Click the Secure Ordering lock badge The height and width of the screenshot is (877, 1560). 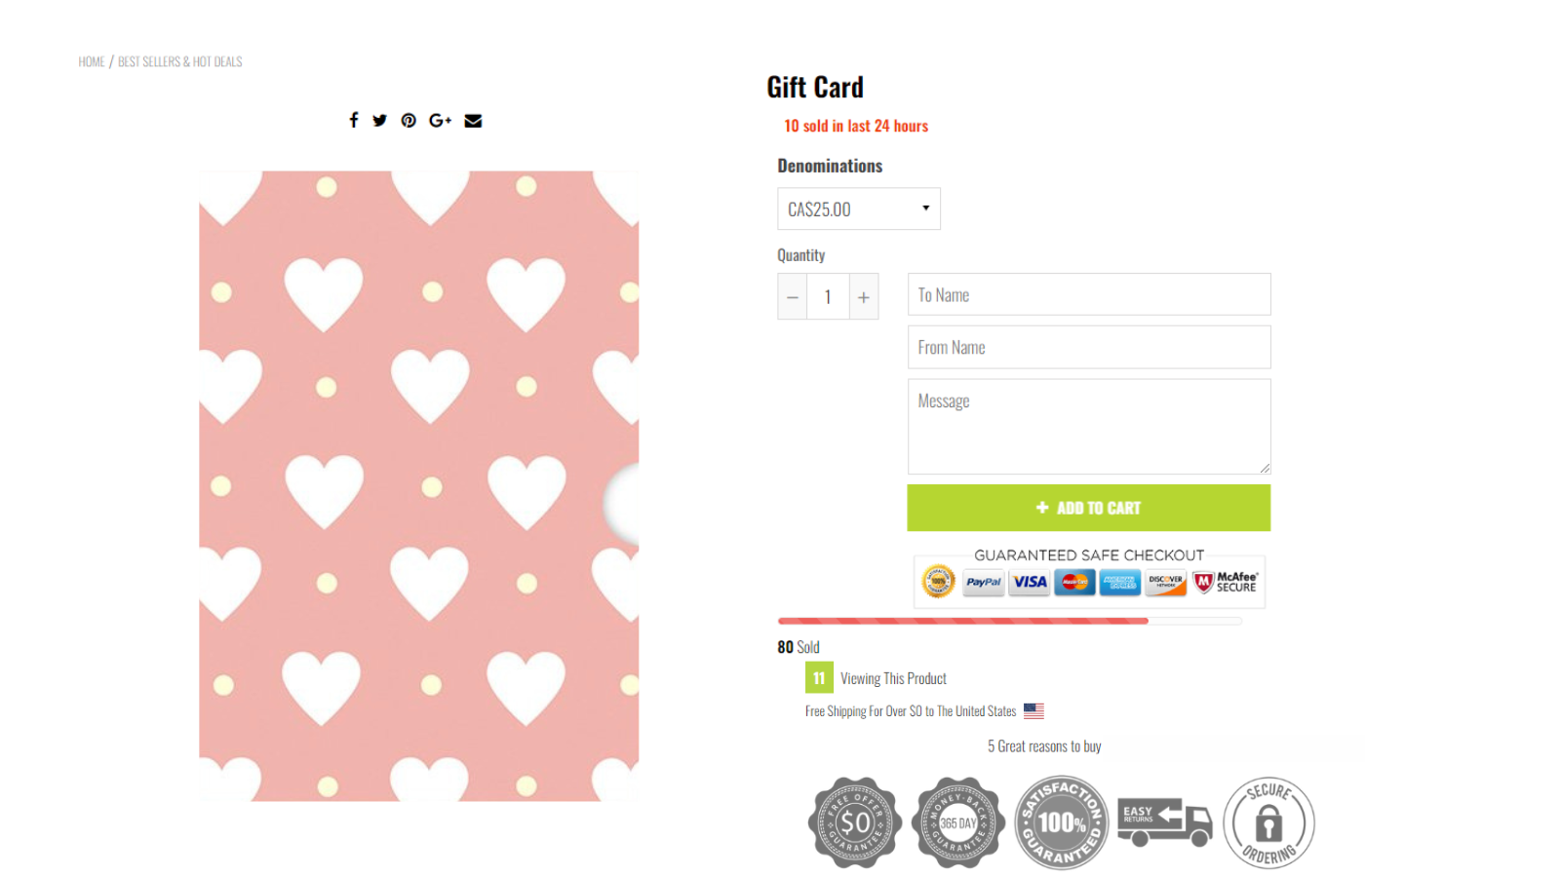tap(1268, 823)
